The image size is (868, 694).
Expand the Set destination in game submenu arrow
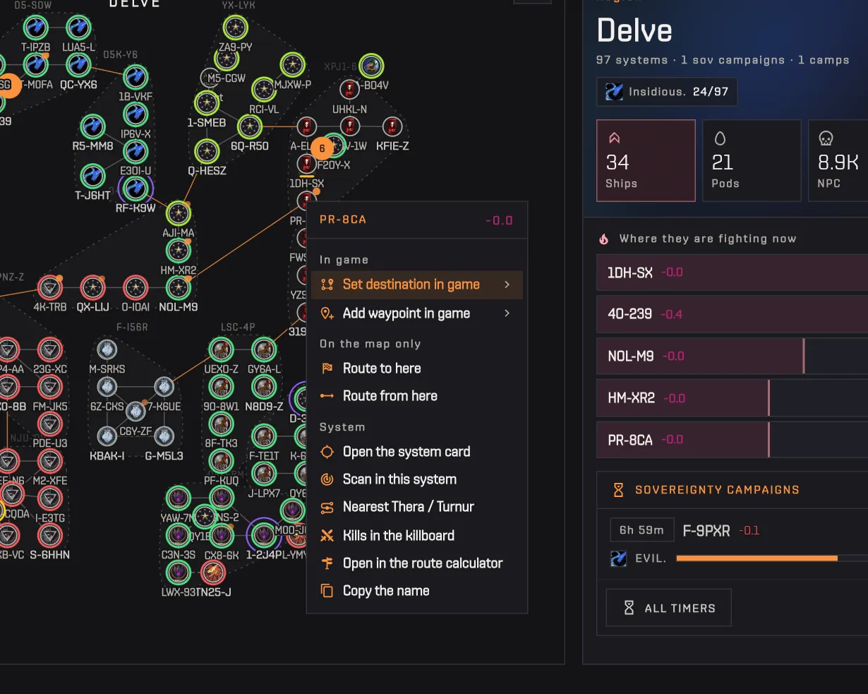click(x=507, y=285)
